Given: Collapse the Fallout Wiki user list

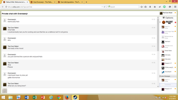Looking at the screenshot, I should pyautogui.click(x=160, y=22).
